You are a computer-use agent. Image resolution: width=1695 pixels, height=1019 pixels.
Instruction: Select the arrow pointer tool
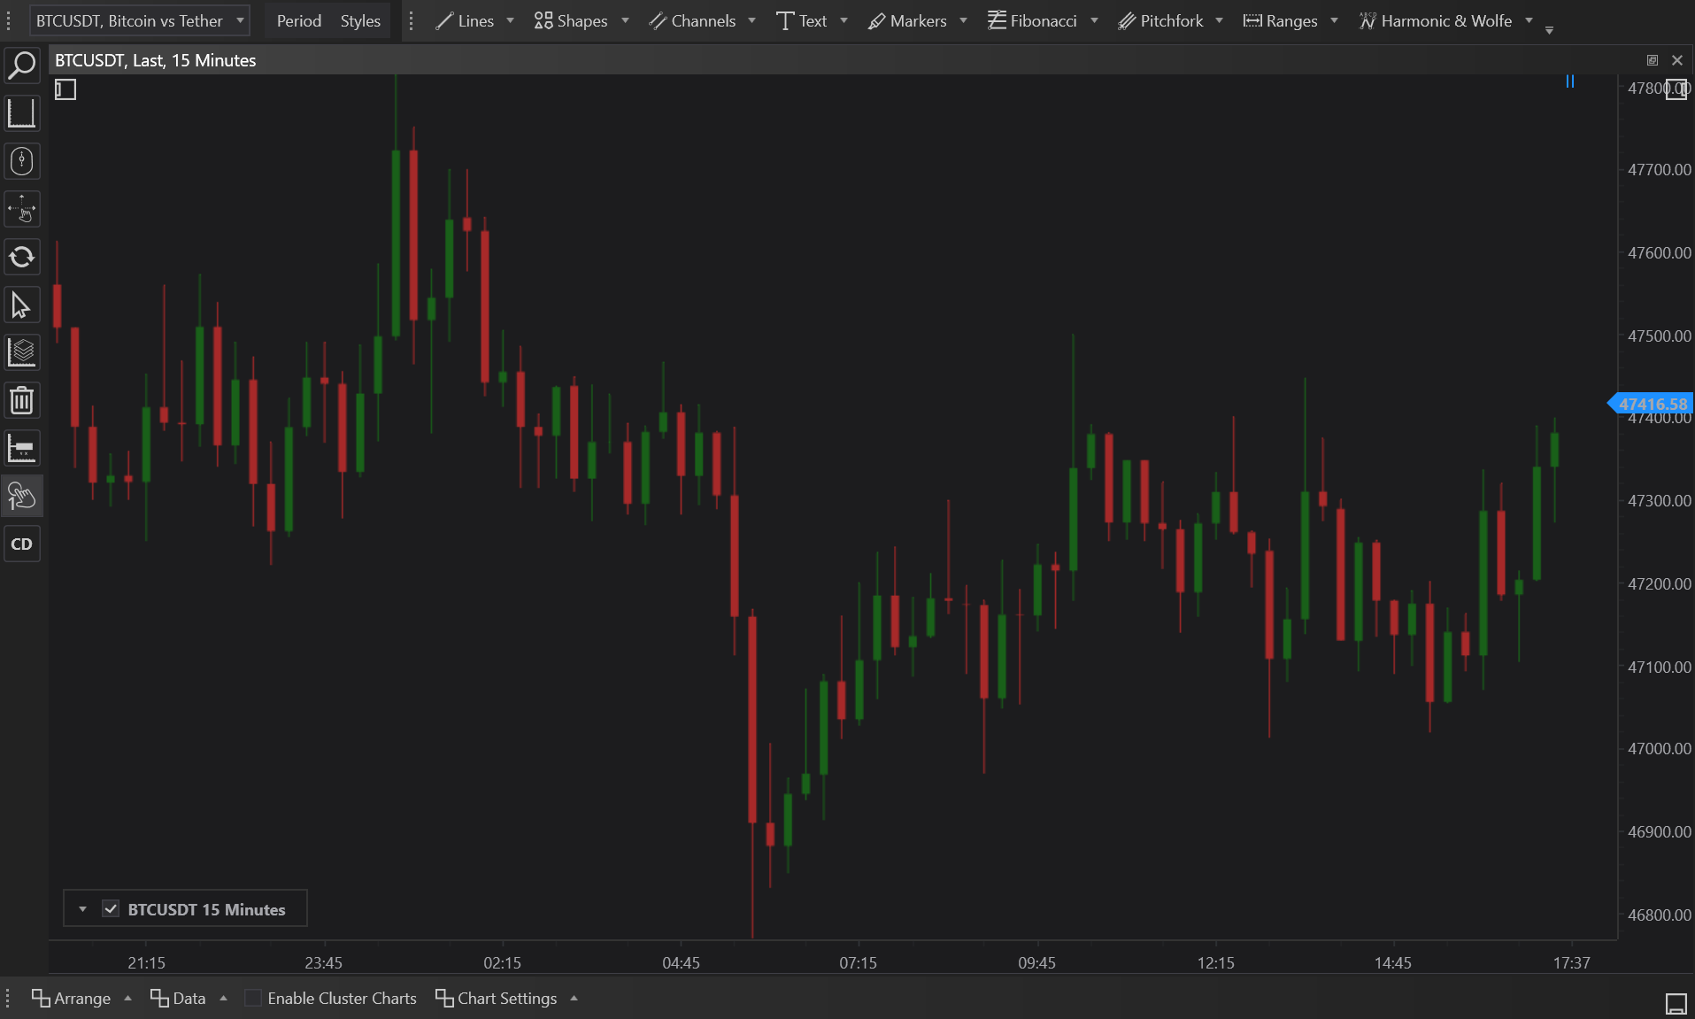pyautogui.click(x=21, y=305)
